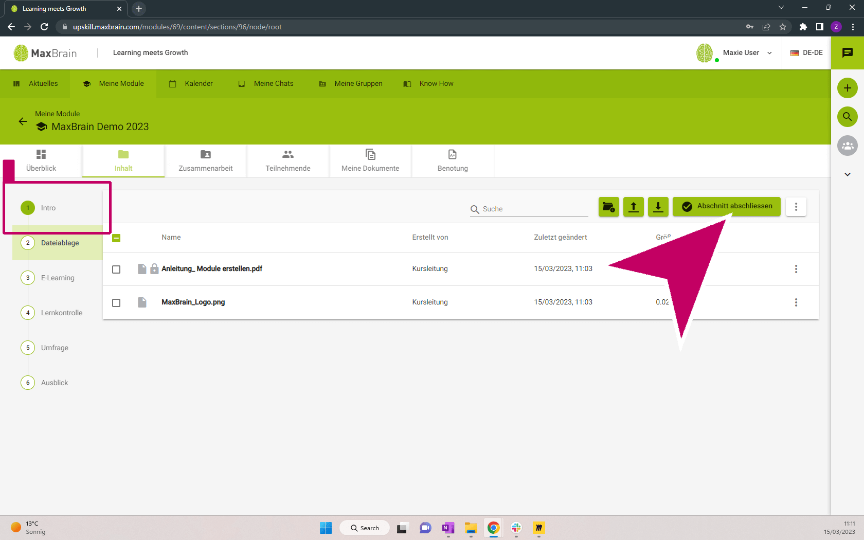This screenshot has height=540, width=864.
Task: Click the download icon button
Action: click(x=658, y=207)
